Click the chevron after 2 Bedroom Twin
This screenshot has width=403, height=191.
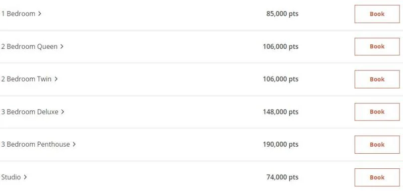tap(56, 79)
